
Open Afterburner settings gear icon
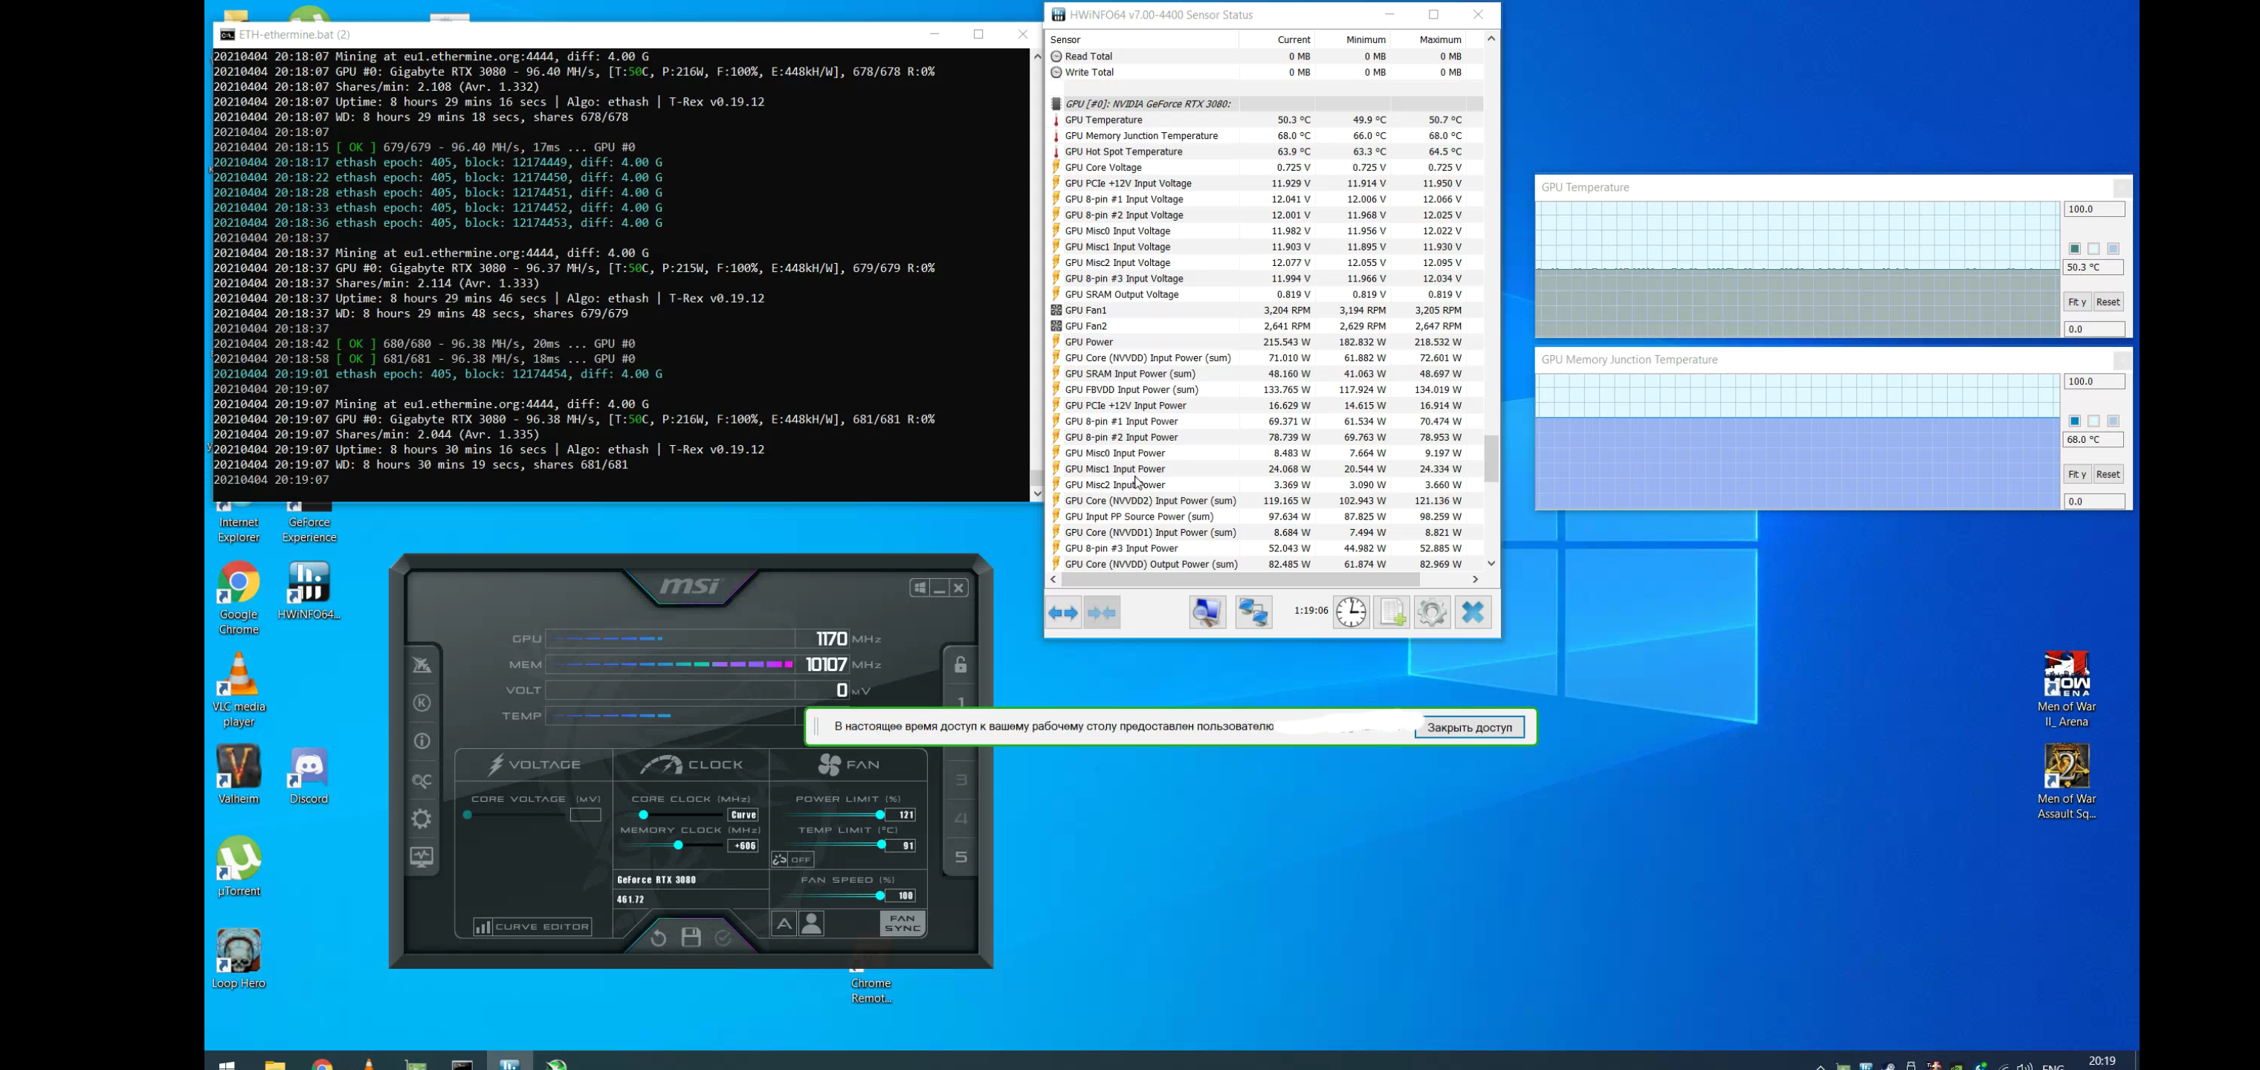pos(422,819)
